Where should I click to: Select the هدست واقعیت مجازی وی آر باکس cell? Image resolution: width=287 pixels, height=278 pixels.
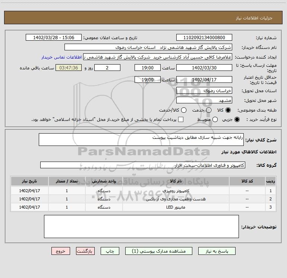click(x=176, y=199)
